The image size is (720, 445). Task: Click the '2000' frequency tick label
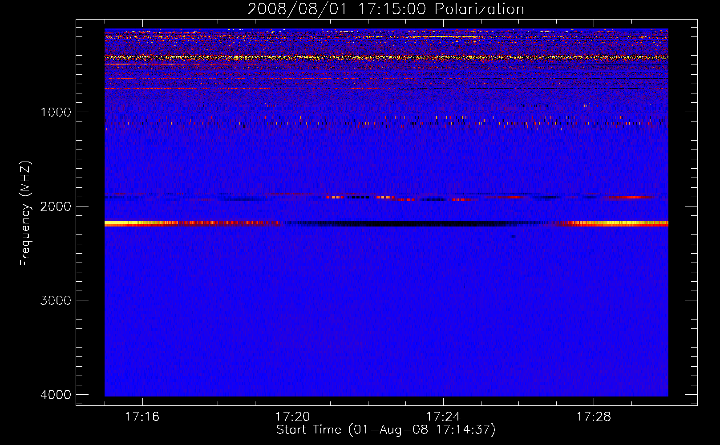(x=56, y=206)
